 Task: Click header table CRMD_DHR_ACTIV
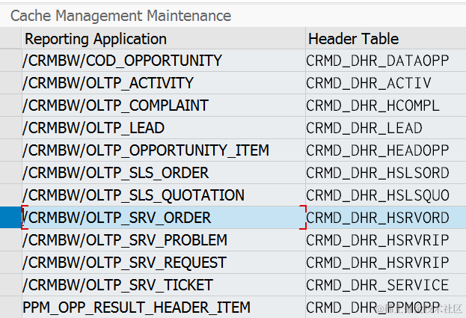(386, 83)
